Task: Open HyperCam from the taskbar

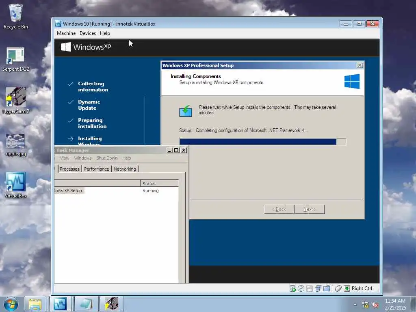Action: tap(111, 304)
